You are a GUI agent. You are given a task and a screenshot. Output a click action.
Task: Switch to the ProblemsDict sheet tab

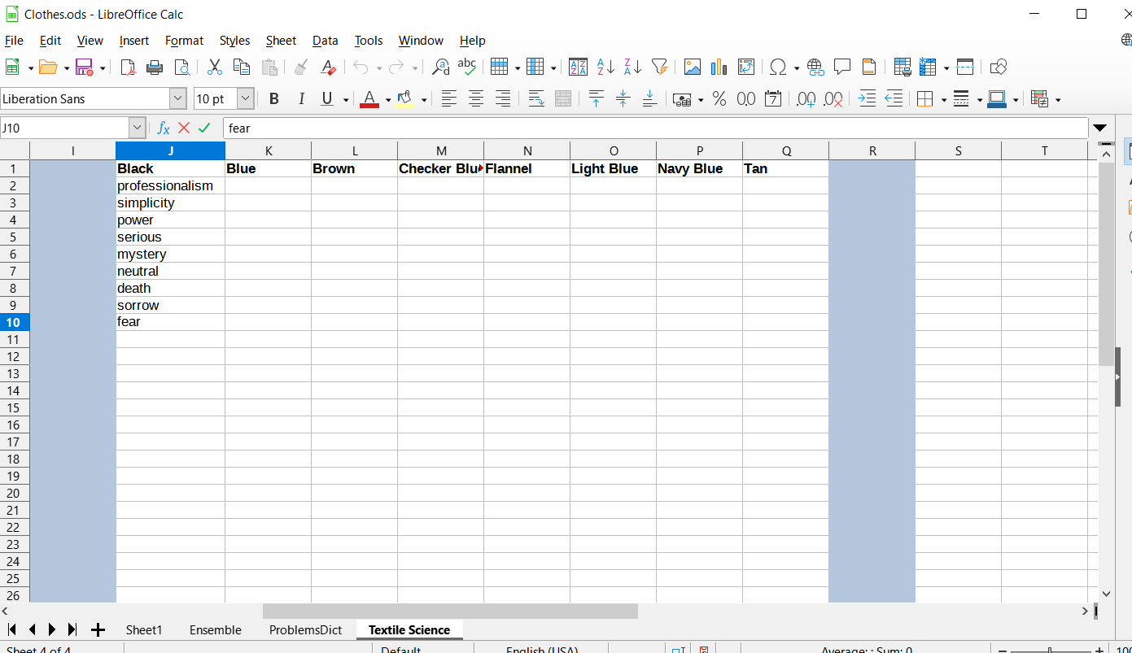coord(305,630)
